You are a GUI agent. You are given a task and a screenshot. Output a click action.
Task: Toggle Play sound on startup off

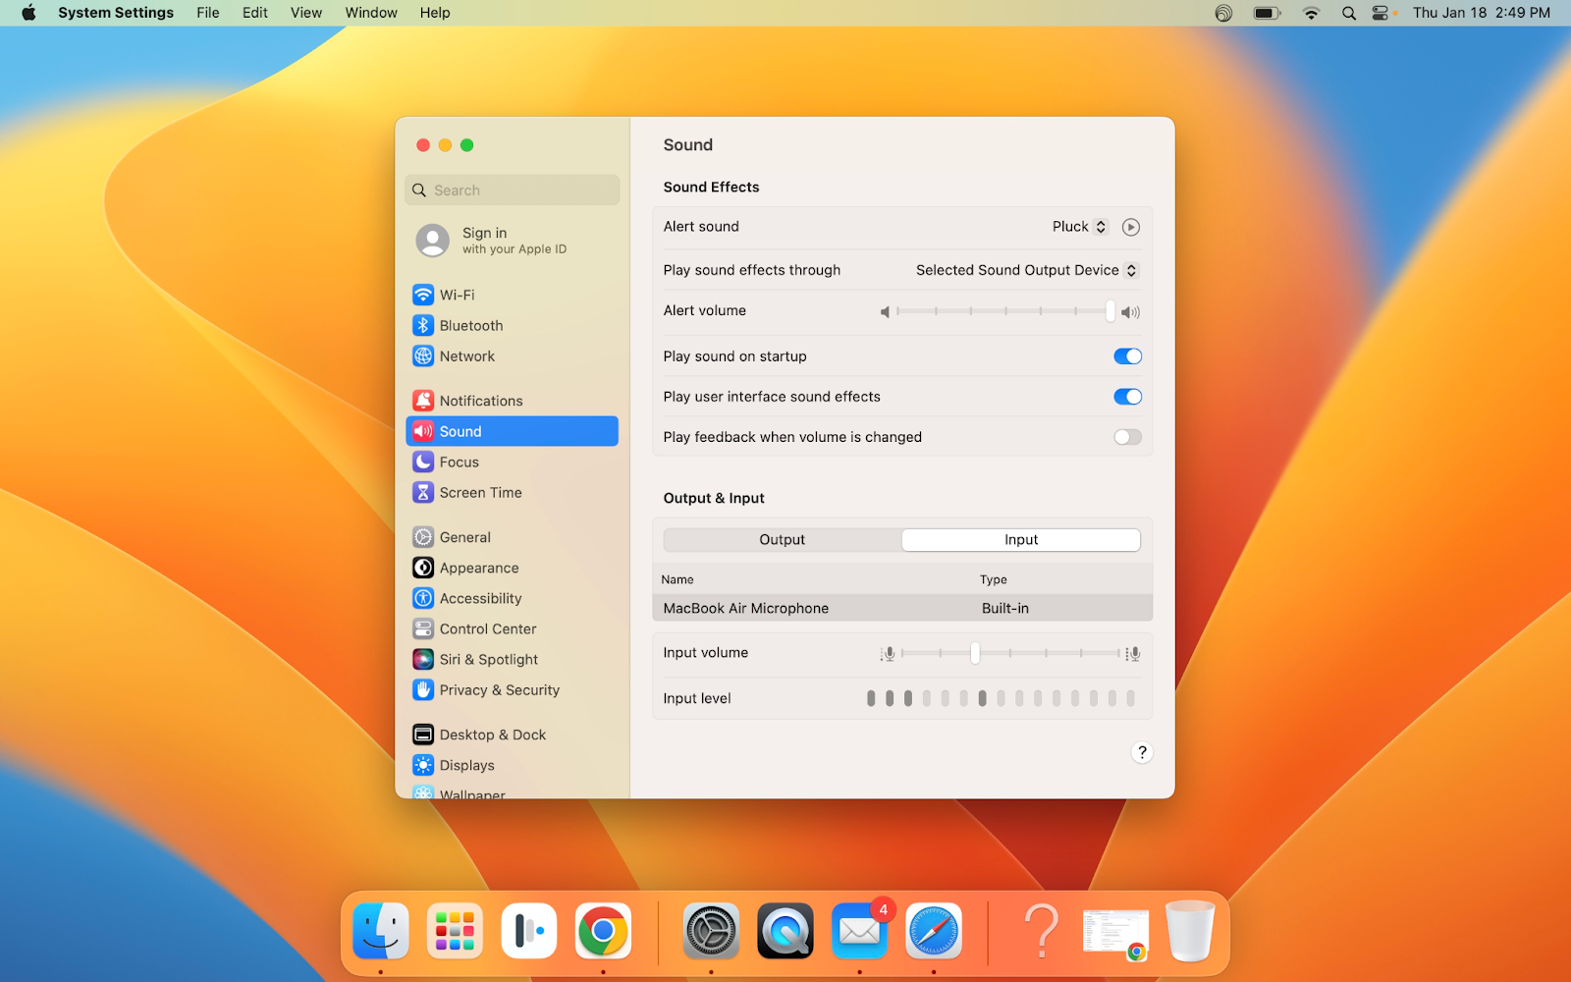pyautogui.click(x=1127, y=356)
